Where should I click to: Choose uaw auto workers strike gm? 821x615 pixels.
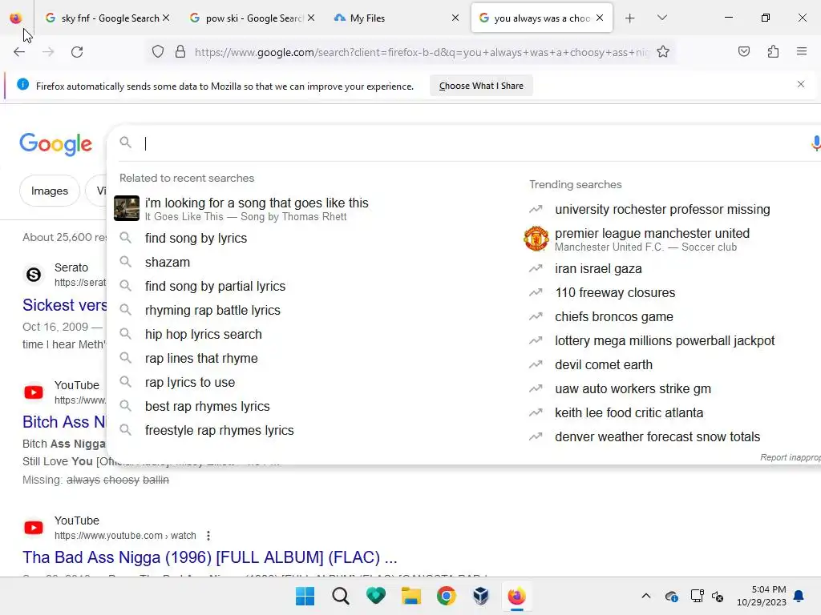[633, 389]
